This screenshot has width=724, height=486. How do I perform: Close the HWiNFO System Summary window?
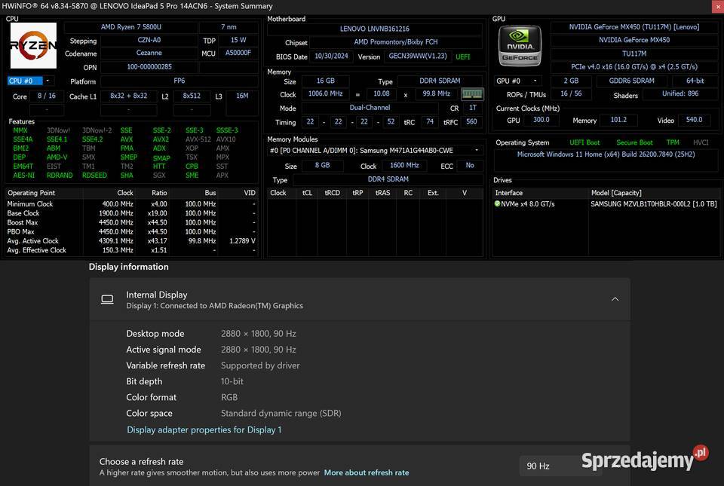click(x=718, y=6)
